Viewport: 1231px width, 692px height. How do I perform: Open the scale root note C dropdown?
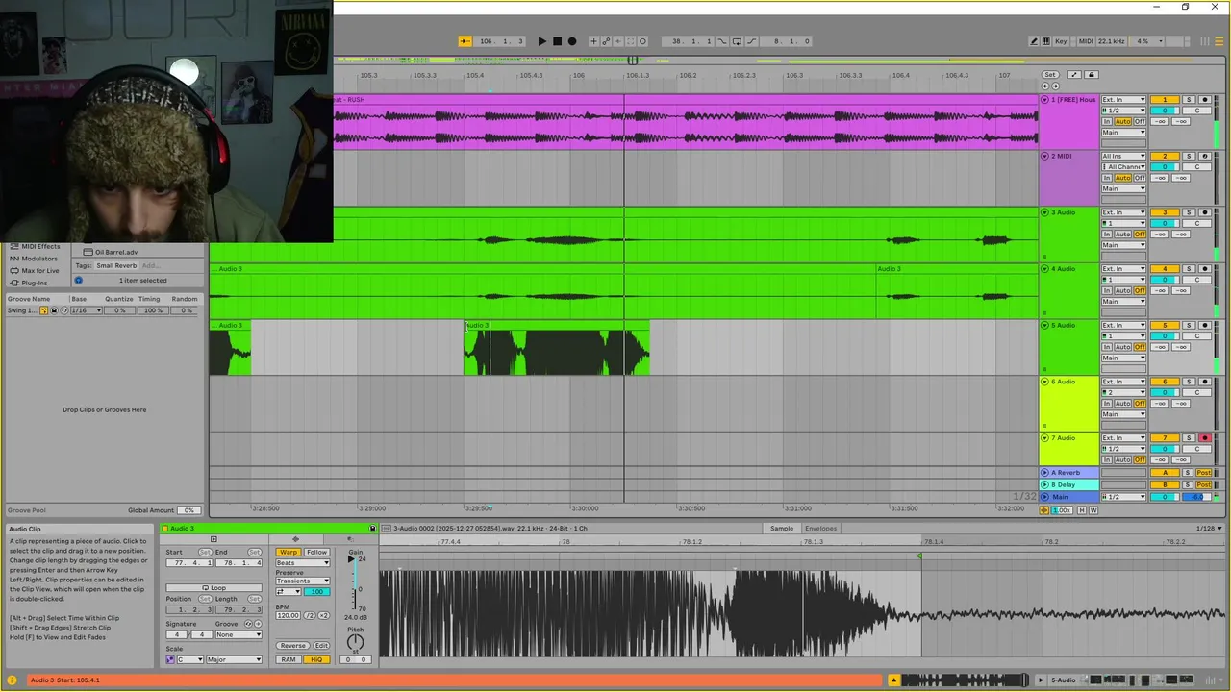coord(190,659)
